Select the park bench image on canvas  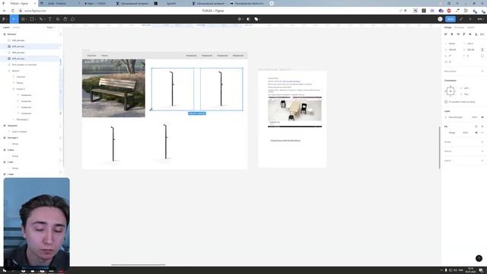(x=113, y=88)
